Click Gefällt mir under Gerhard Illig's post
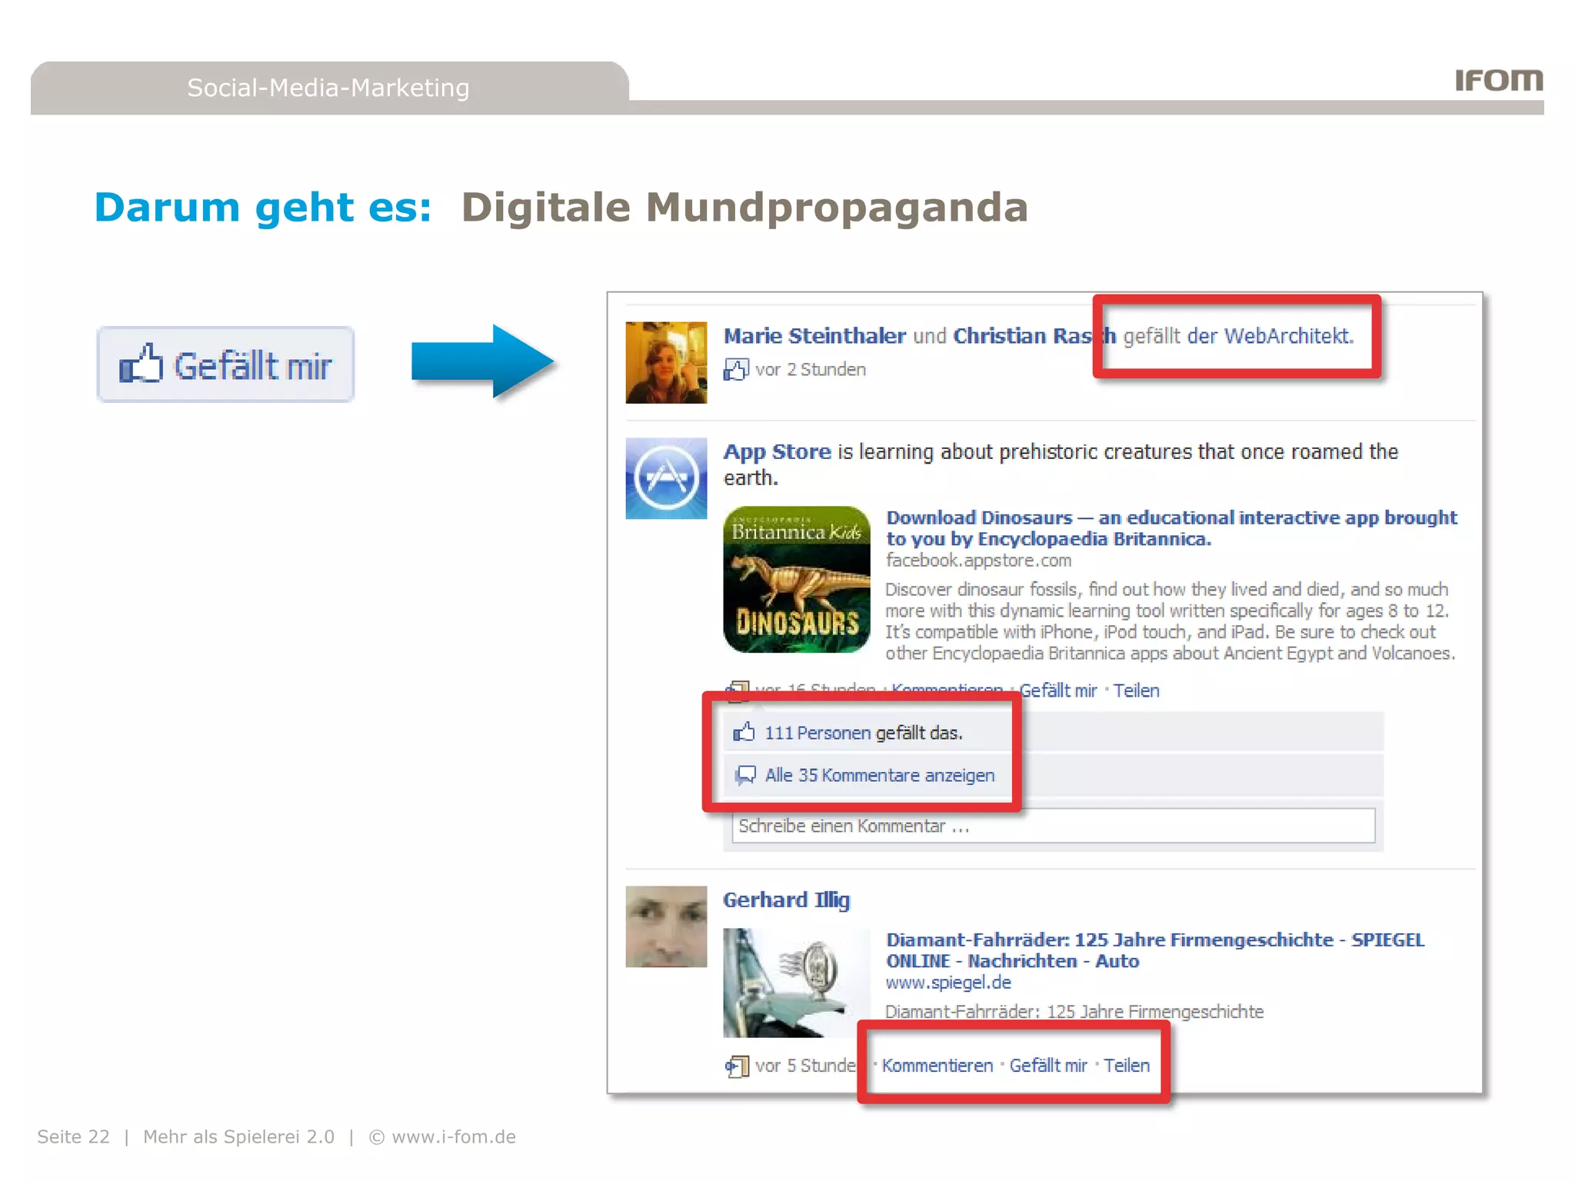 1048,1066
